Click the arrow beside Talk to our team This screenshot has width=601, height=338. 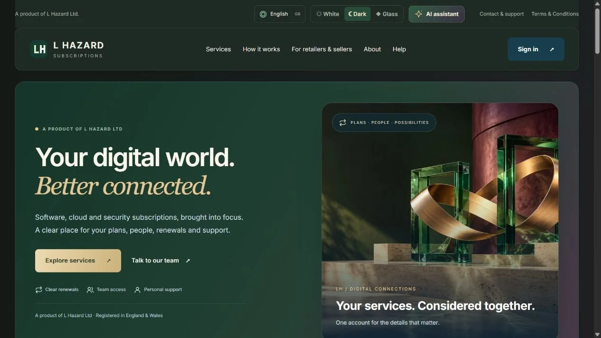(188, 261)
